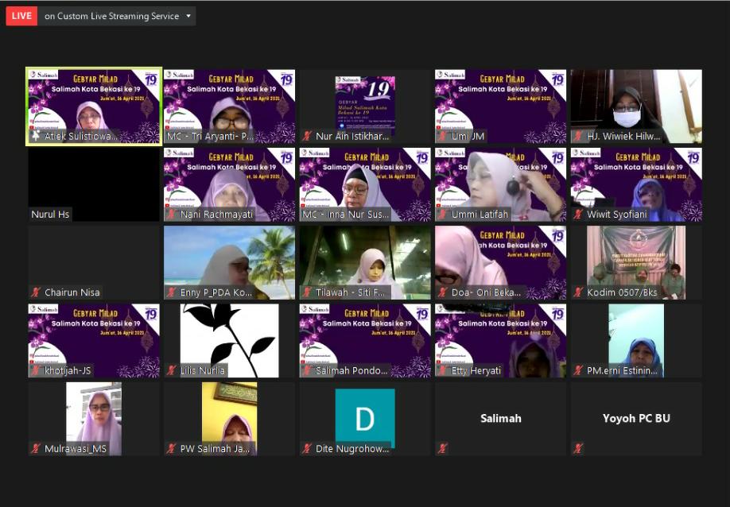Select Atiek Sulistiowa video tile

coord(94,106)
